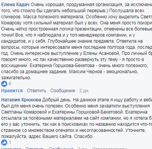The image size is (152, 149).
Task: Click the like thumb icon showing 1 reaction
Action: point(4,143)
